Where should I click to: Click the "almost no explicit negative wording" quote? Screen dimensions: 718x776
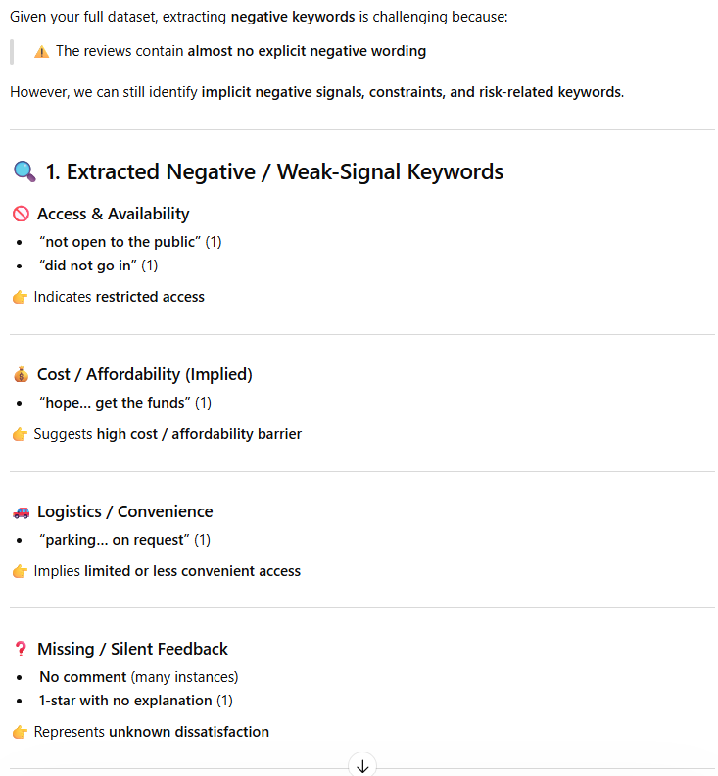click(307, 51)
